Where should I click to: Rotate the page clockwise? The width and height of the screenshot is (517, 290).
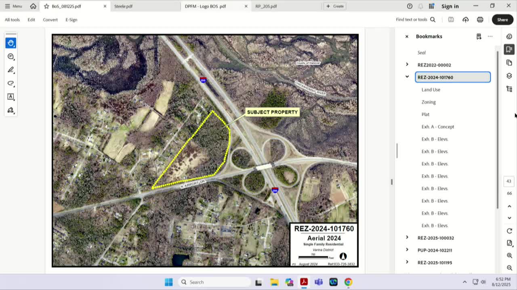(509, 231)
